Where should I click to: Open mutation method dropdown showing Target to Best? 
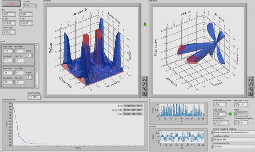(234, 140)
